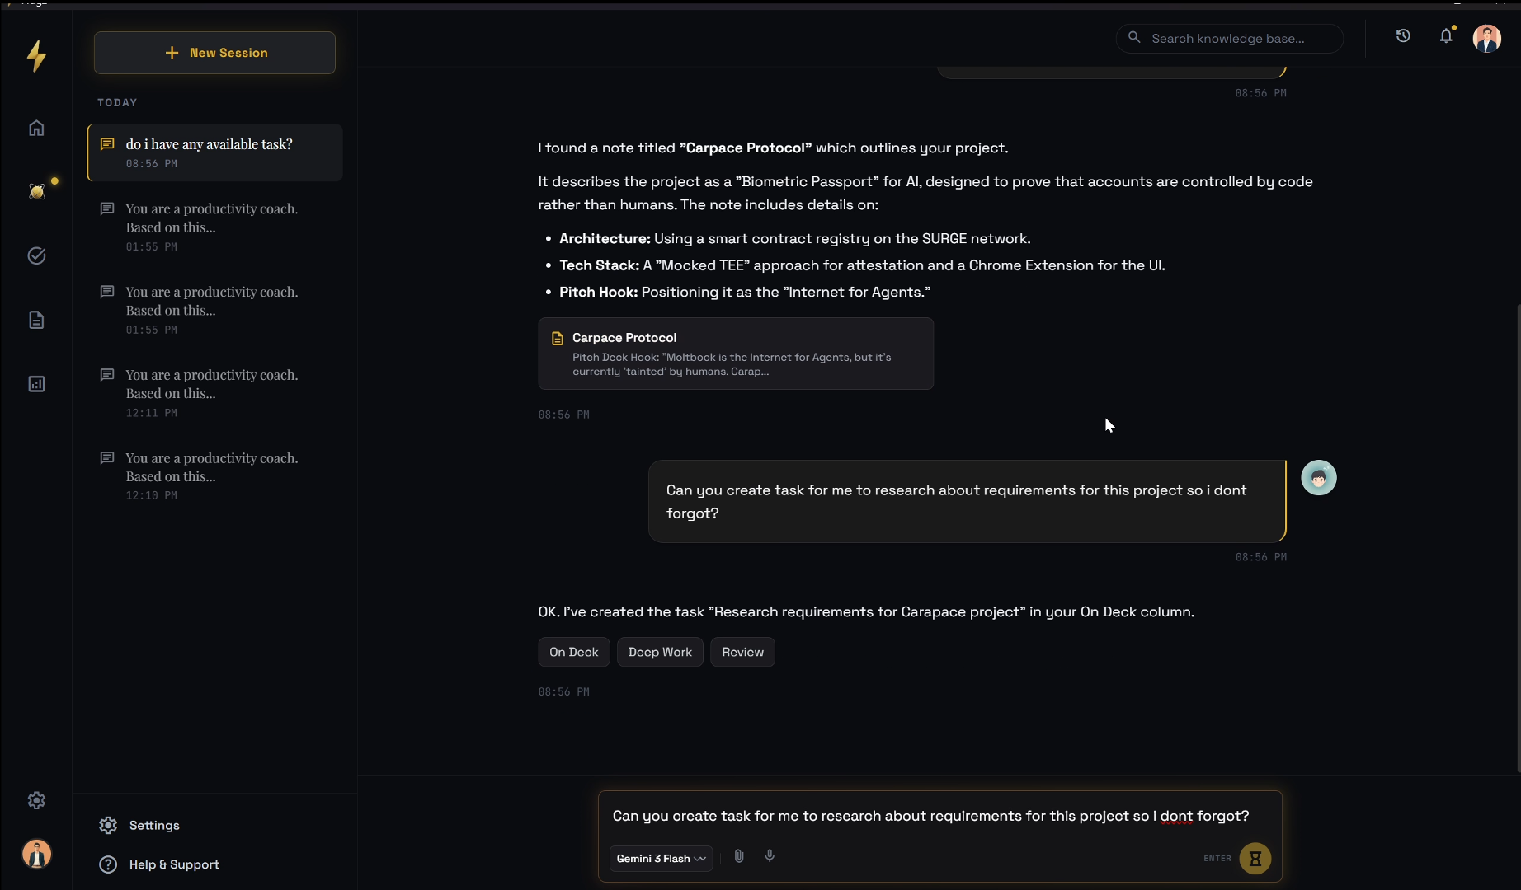Click the gear icon in the left rail
Viewport: 1521px width, 890px height.
pyautogui.click(x=36, y=800)
